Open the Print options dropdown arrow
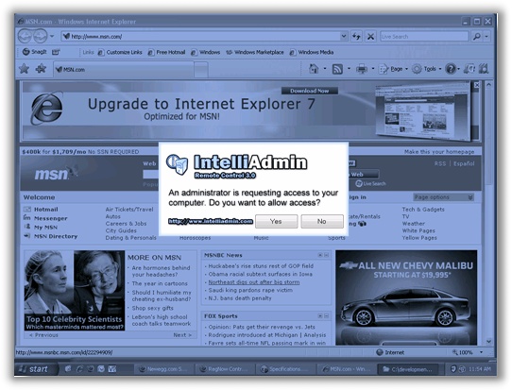 (373, 69)
